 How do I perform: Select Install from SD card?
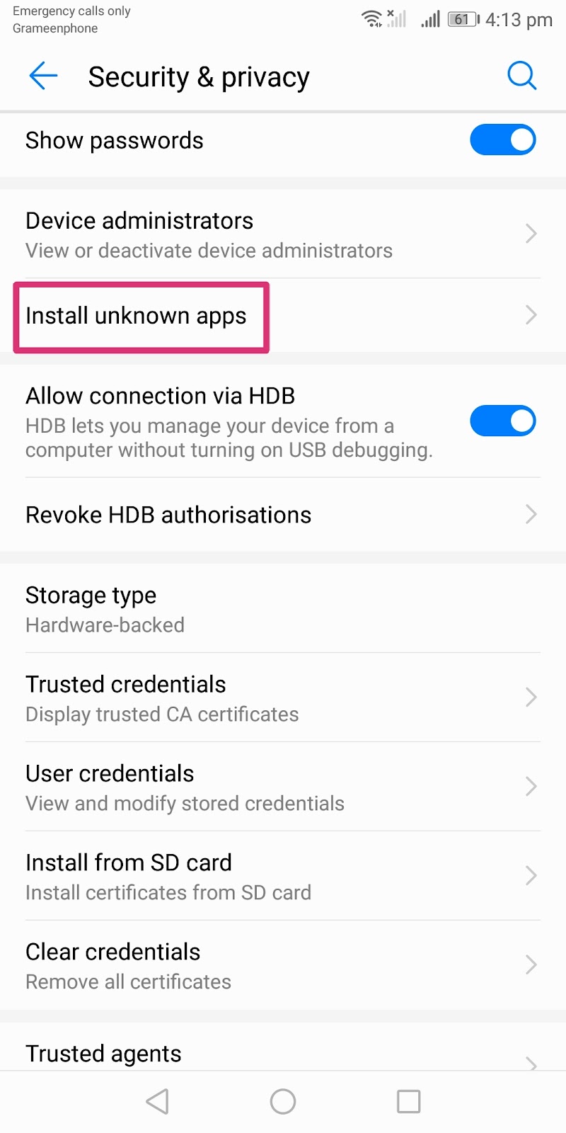283,876
